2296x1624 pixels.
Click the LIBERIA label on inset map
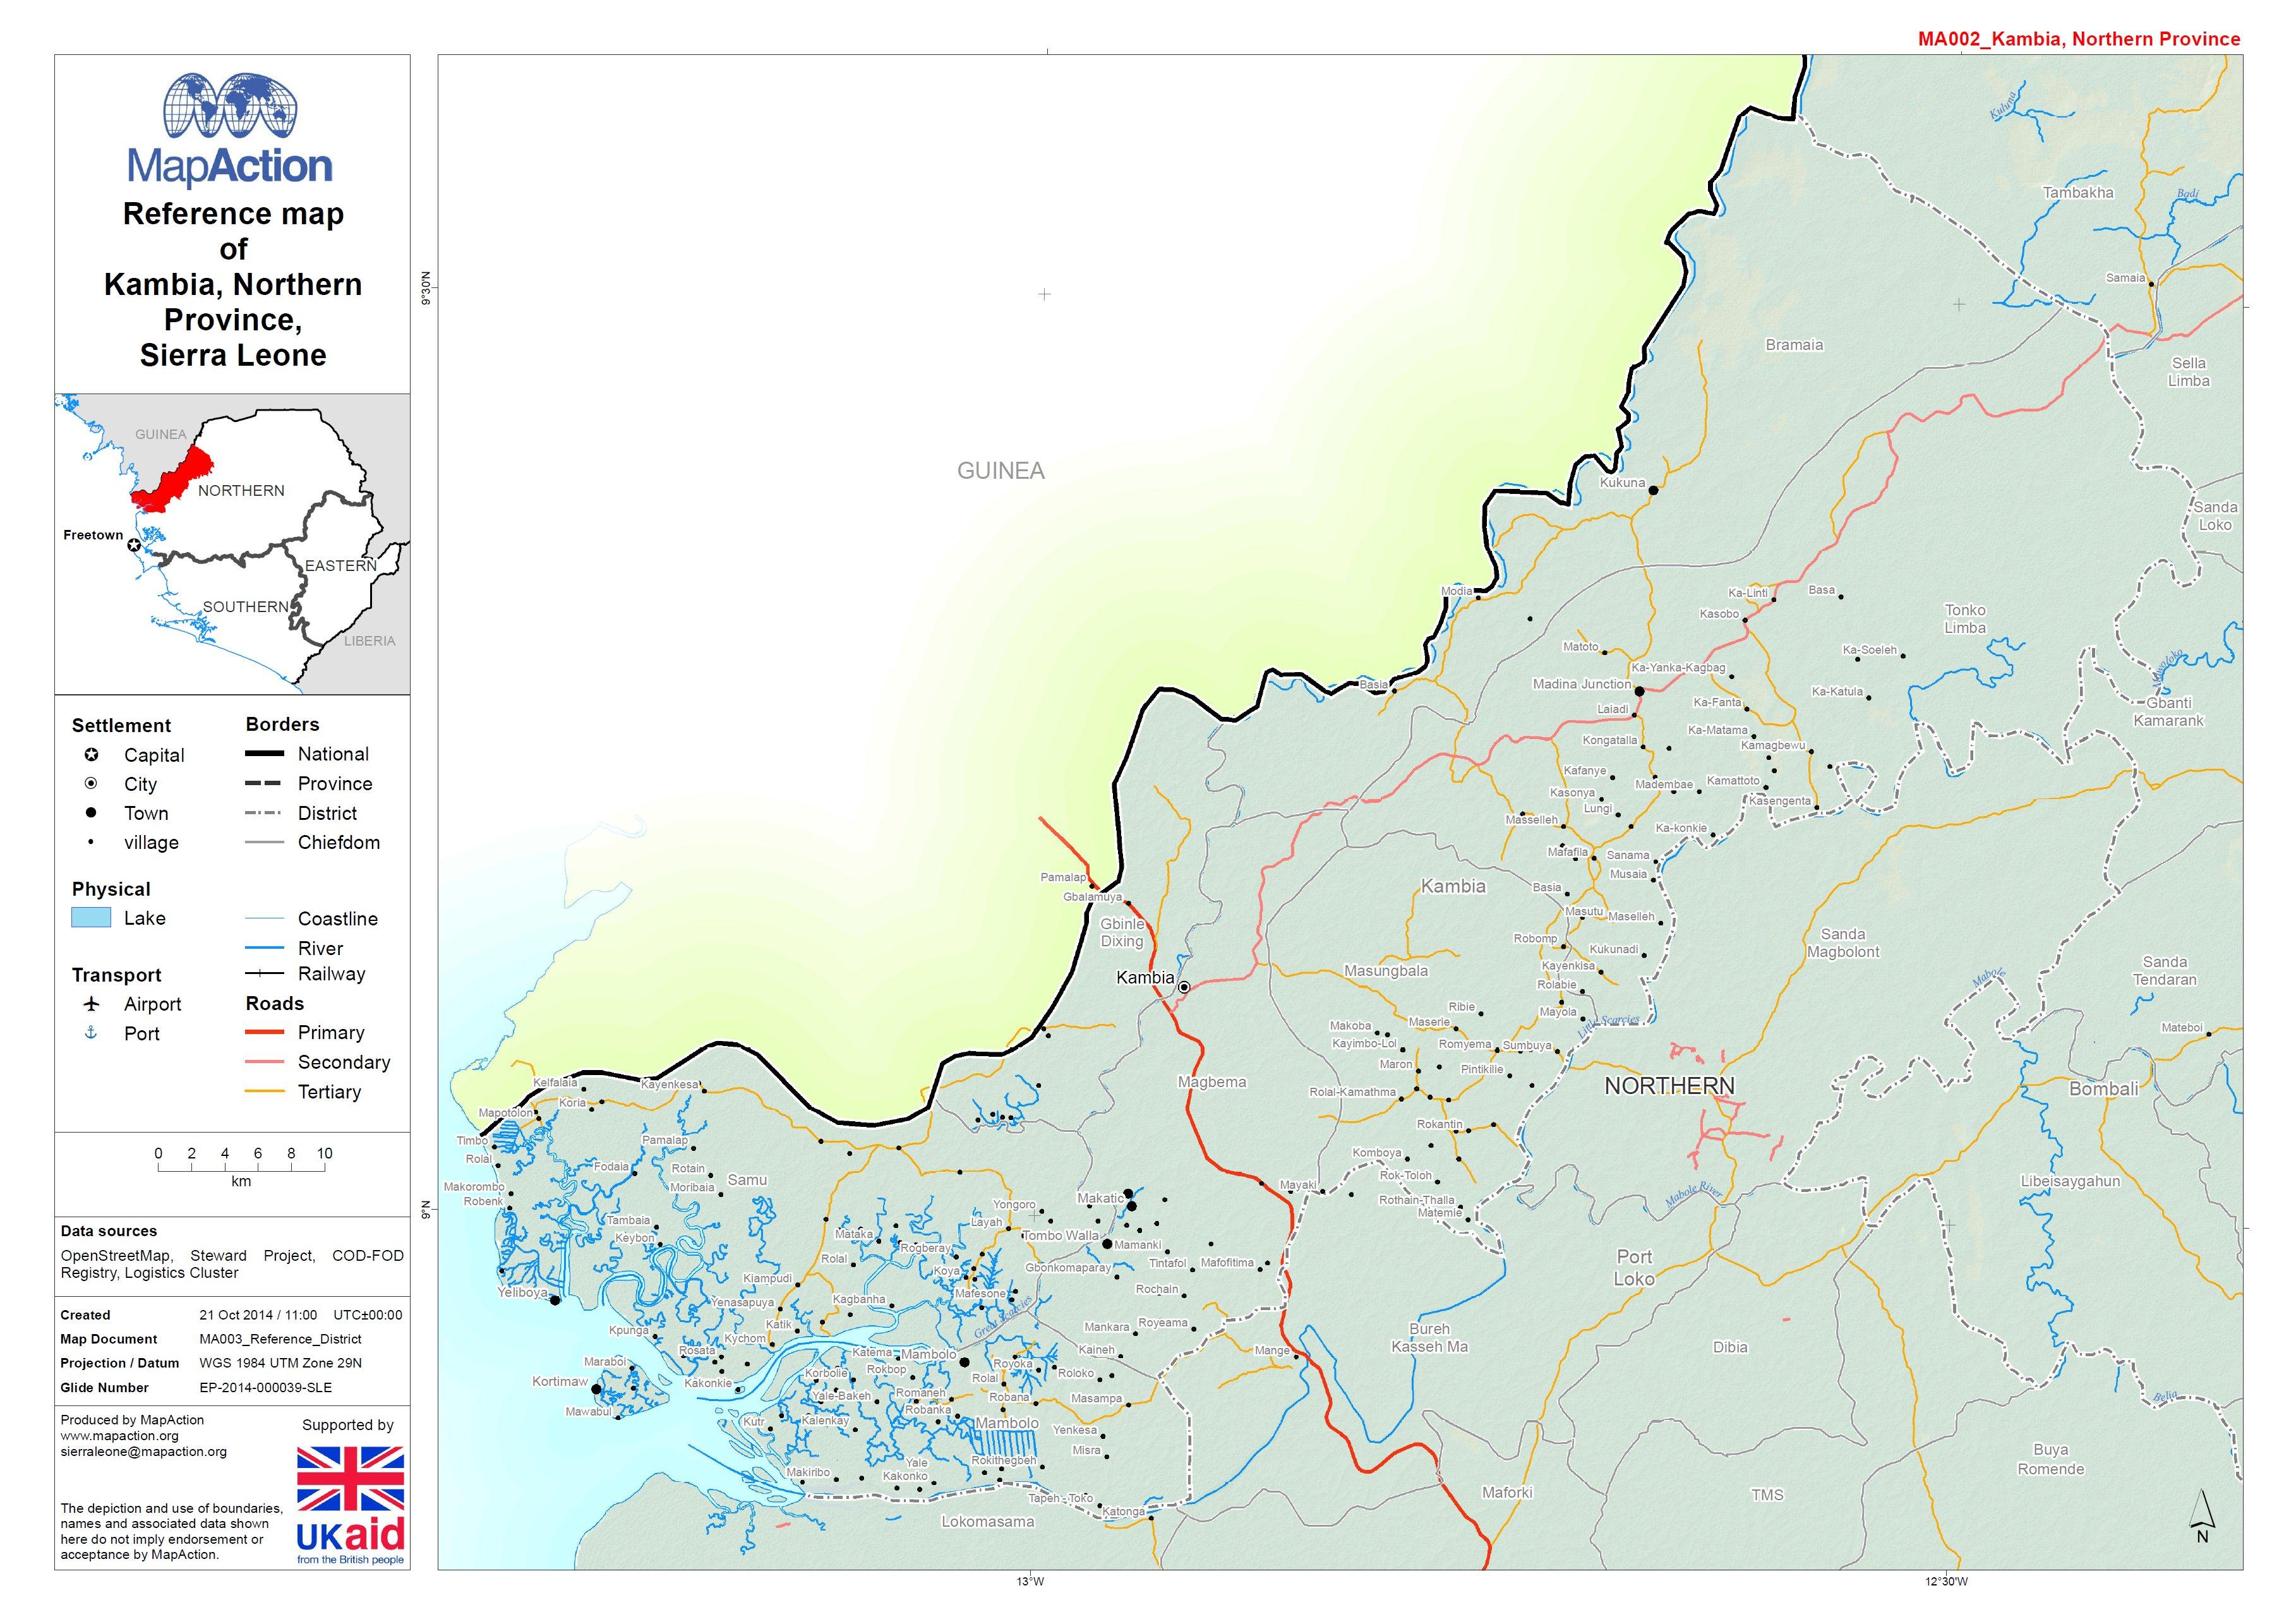370,641
